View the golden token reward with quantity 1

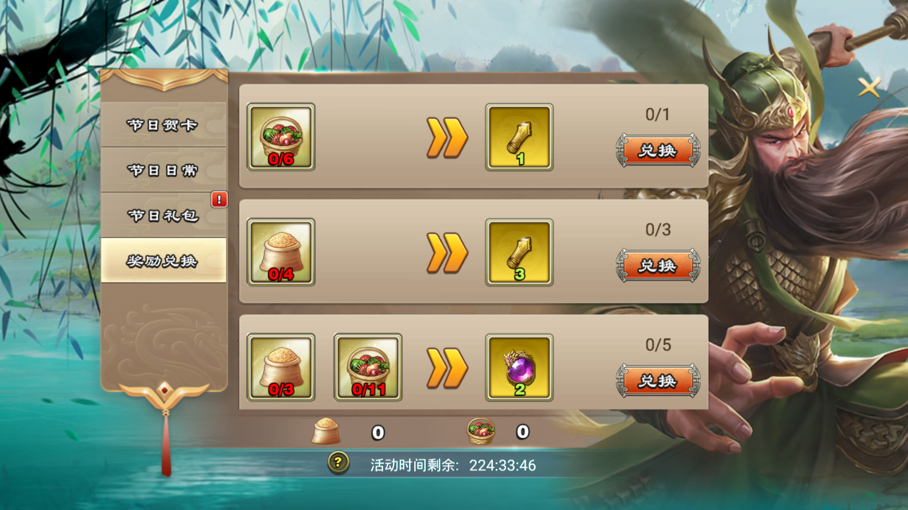pyautogui.click(x=519, y=137)
